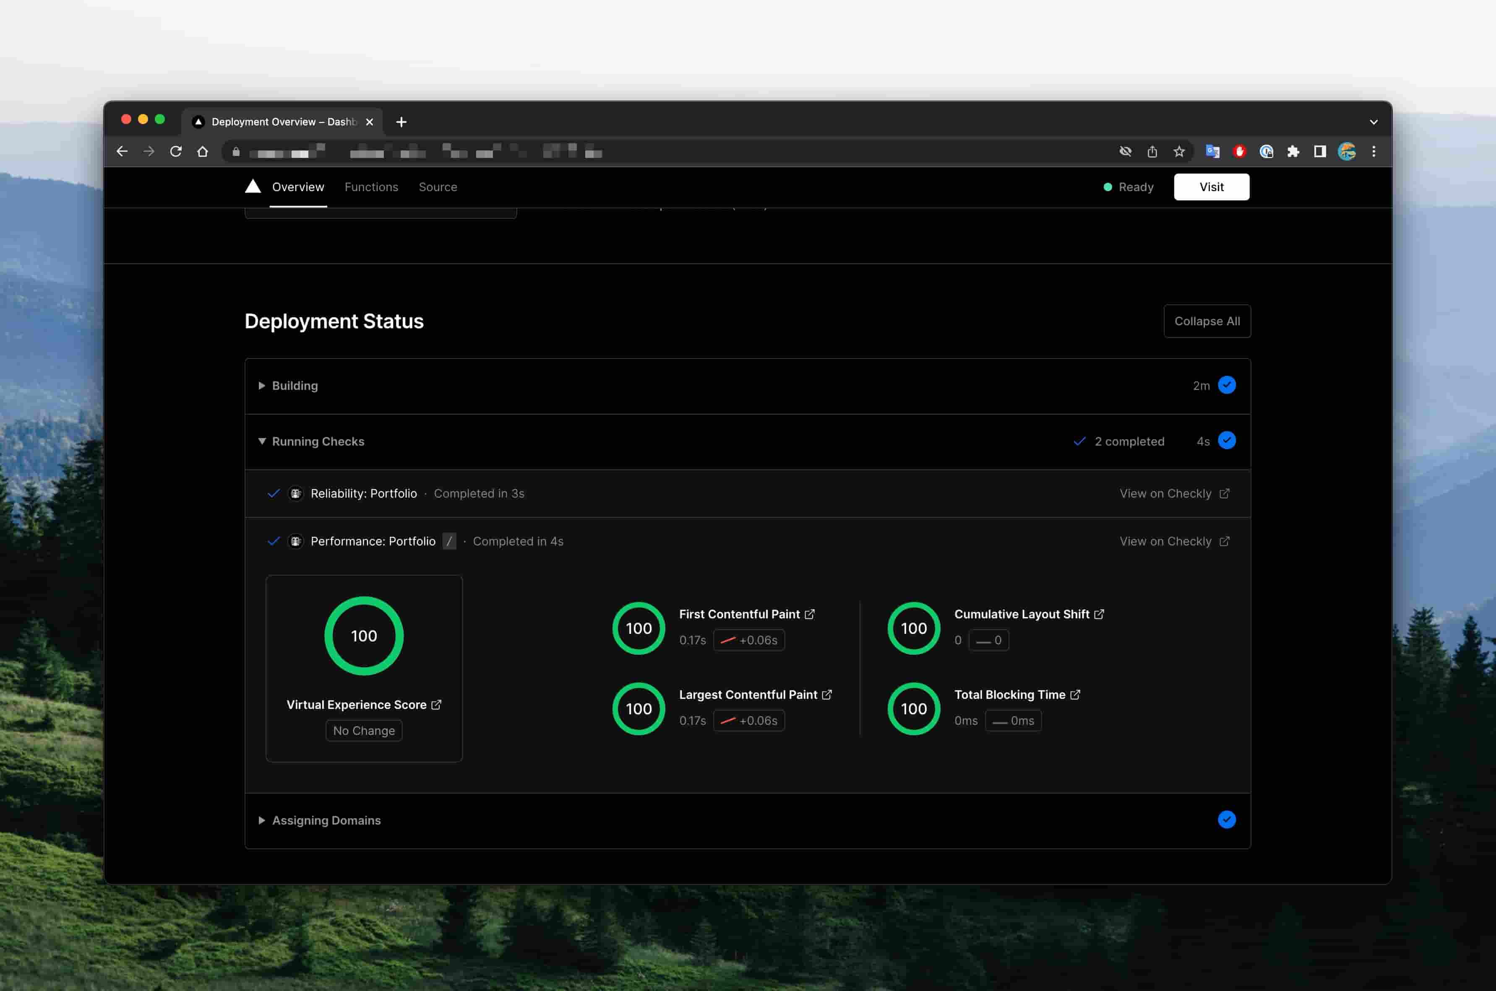The image size is (1496, 991).
Task: Click the First Contentful Paint 100 gauge
Action: click(639, 628)
